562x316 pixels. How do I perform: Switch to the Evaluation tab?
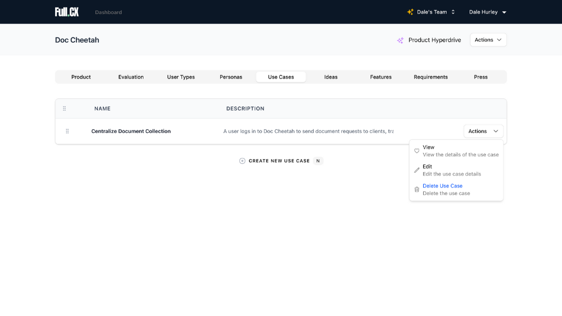pos(131,77)
